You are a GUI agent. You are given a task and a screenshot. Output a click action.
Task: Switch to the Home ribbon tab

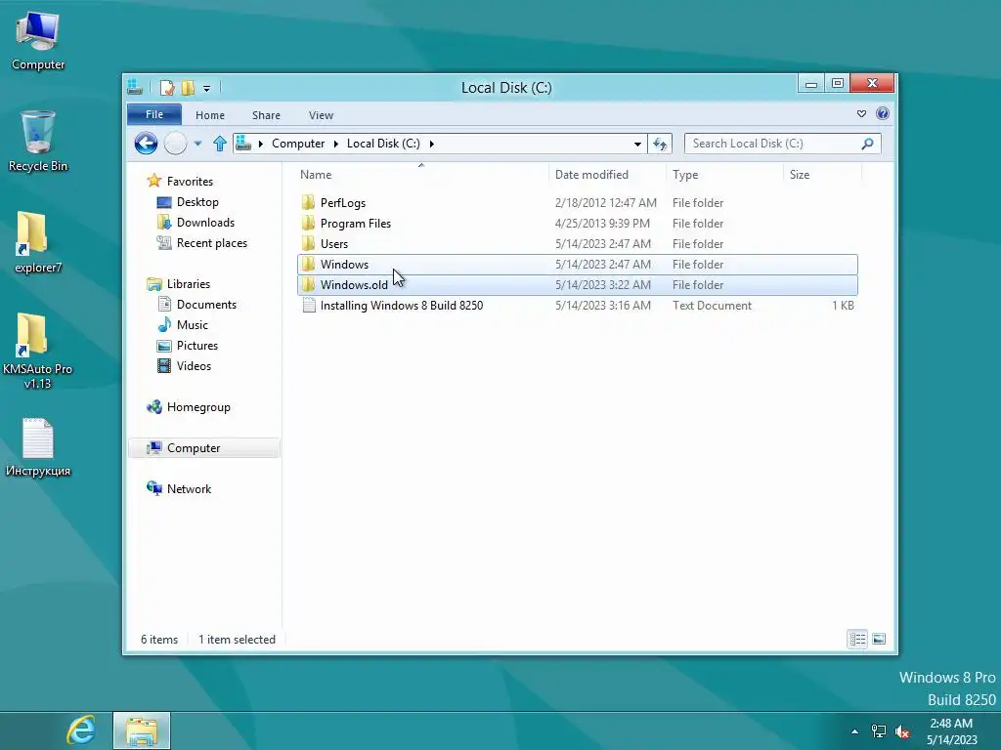click(x=210, y=115)
